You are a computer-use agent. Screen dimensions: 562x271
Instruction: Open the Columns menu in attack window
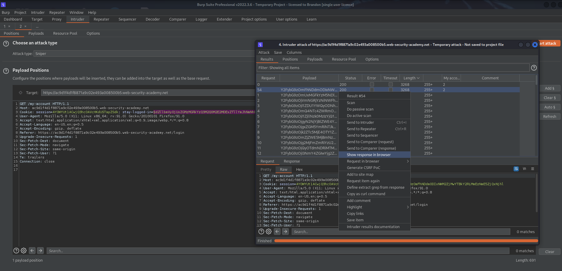click(294, 53)
